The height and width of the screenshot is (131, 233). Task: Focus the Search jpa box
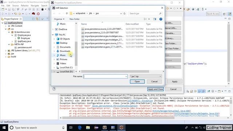tap(145, 13)
